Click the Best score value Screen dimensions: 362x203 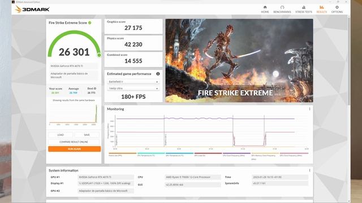tap(92, 92)
